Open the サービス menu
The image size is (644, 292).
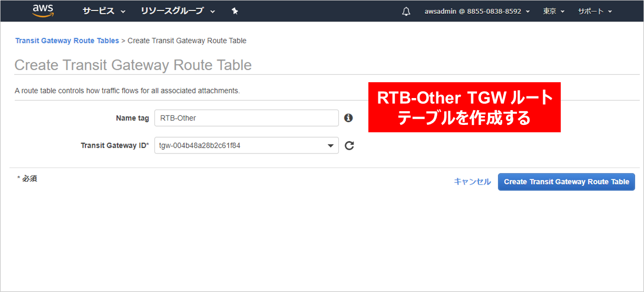pyautogui.click(x=104, y=11)
